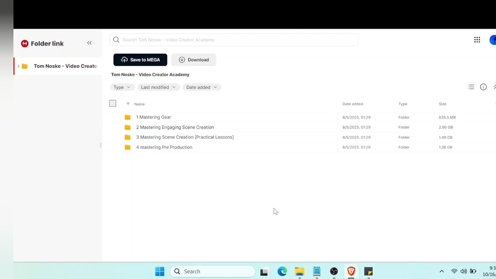Sort by Type column header
The width and height of the screenshot is (496, 279).
click(403, 104)
